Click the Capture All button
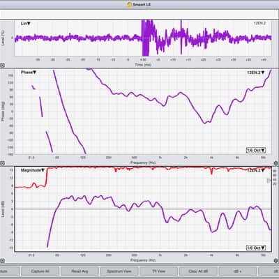This screenshot has height=279, width=279. click(x=40, y=271)
